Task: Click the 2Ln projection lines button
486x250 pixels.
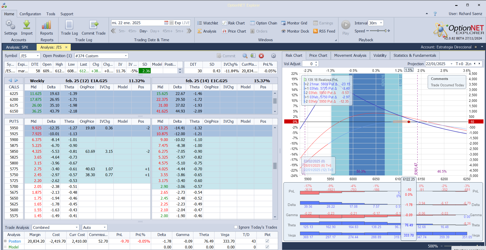Action: pos(468,64)
